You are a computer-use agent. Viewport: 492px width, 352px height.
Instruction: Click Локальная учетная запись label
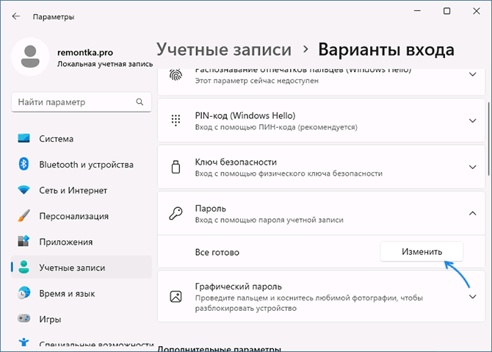(x=105, y=64)
